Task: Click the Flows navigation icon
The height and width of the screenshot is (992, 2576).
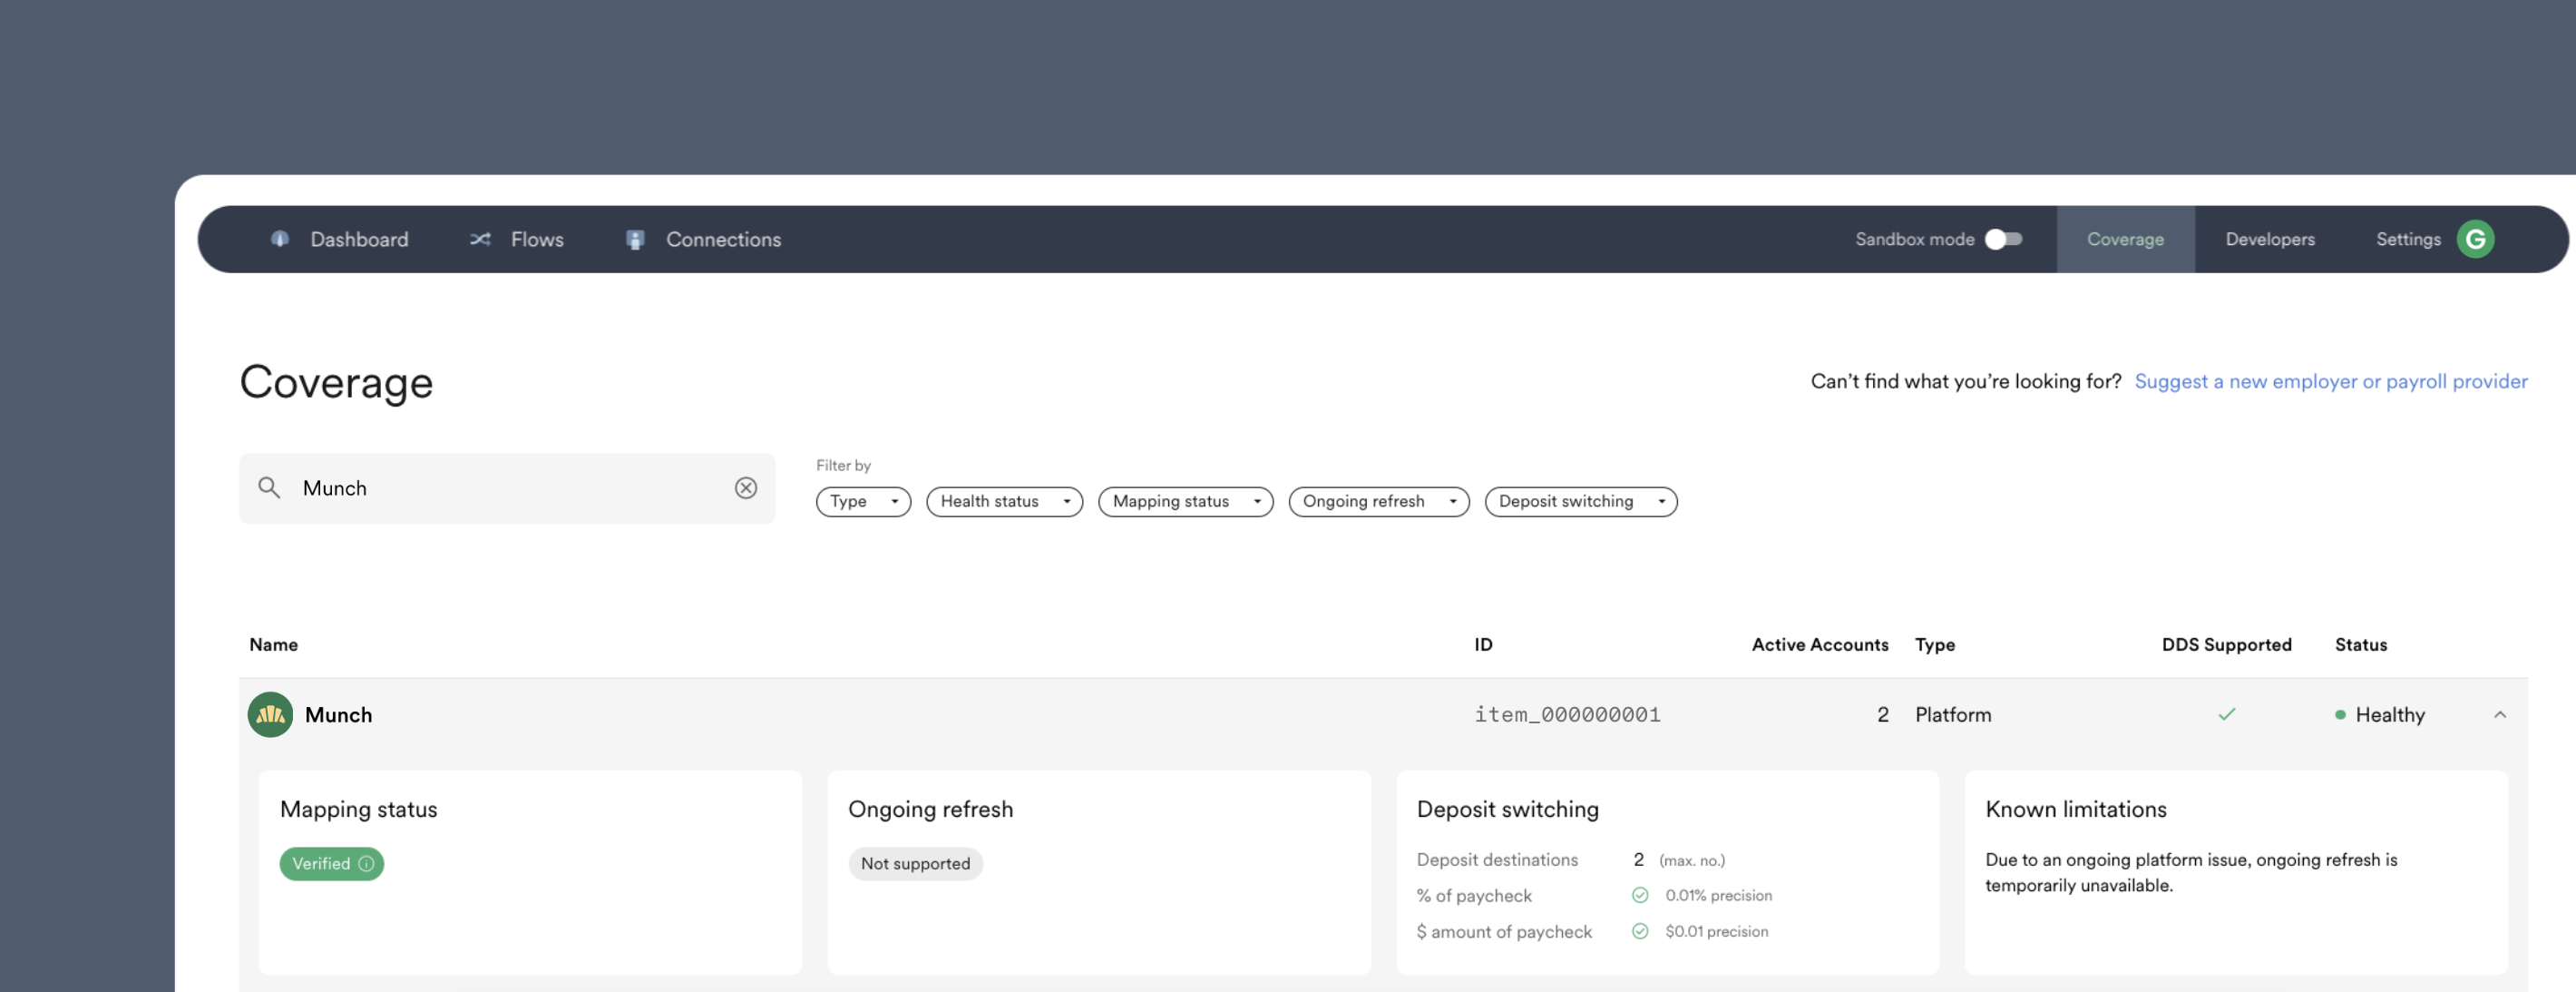Action: pyautogui.click(x=480, y=239)
